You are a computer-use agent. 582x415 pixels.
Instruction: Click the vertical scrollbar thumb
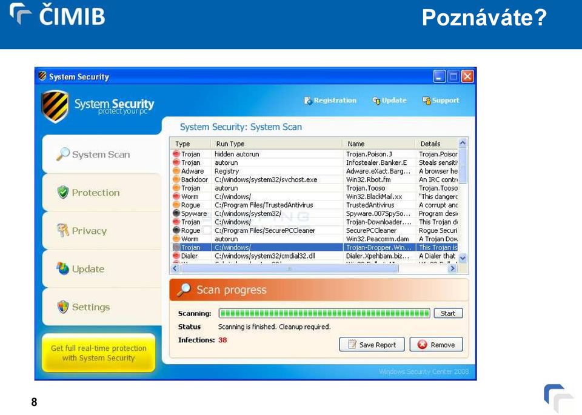pyautogui.click(x=463, y=165)
